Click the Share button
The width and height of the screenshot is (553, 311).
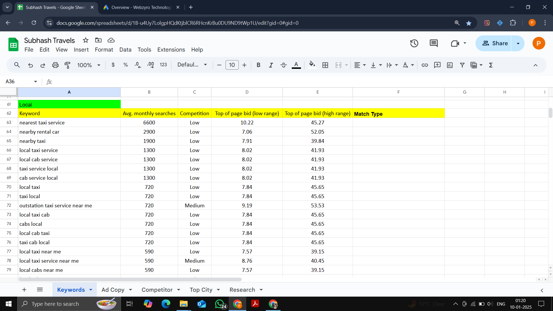pyautogui.click(x=494, y=43)
